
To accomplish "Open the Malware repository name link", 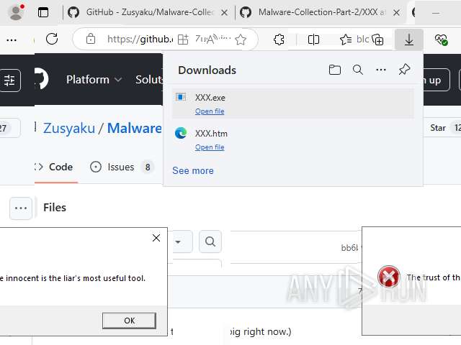I will point(135,128).
